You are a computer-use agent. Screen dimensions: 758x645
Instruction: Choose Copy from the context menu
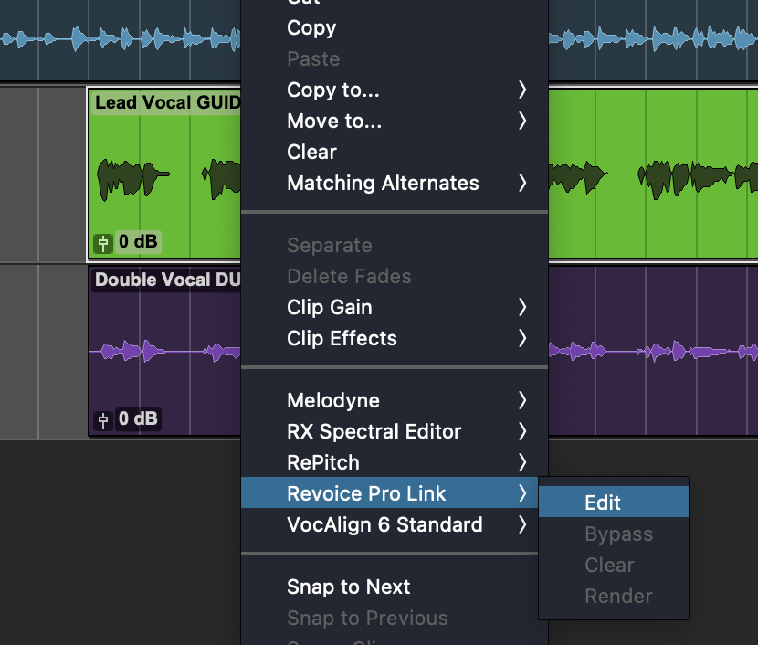(x=311, y=27)
